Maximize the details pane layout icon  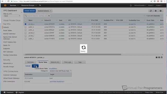coord(162,57)
